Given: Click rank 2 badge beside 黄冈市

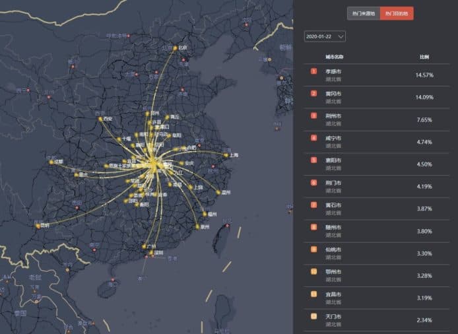Looking at the screenshot, I should coord(313,93).
